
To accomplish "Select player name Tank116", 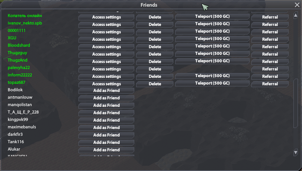I will click(x=16, y=142).
